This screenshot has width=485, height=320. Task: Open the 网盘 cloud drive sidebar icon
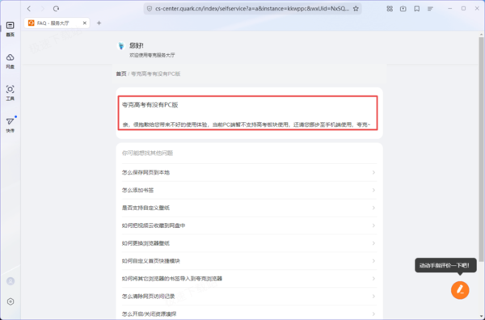click(11, 61)
